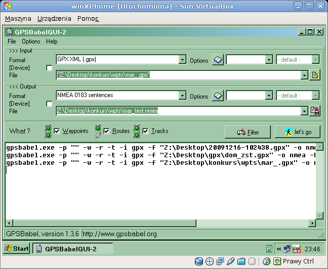Expand Input default preset dropdown
328x269 pixels.
pos(315,60)
